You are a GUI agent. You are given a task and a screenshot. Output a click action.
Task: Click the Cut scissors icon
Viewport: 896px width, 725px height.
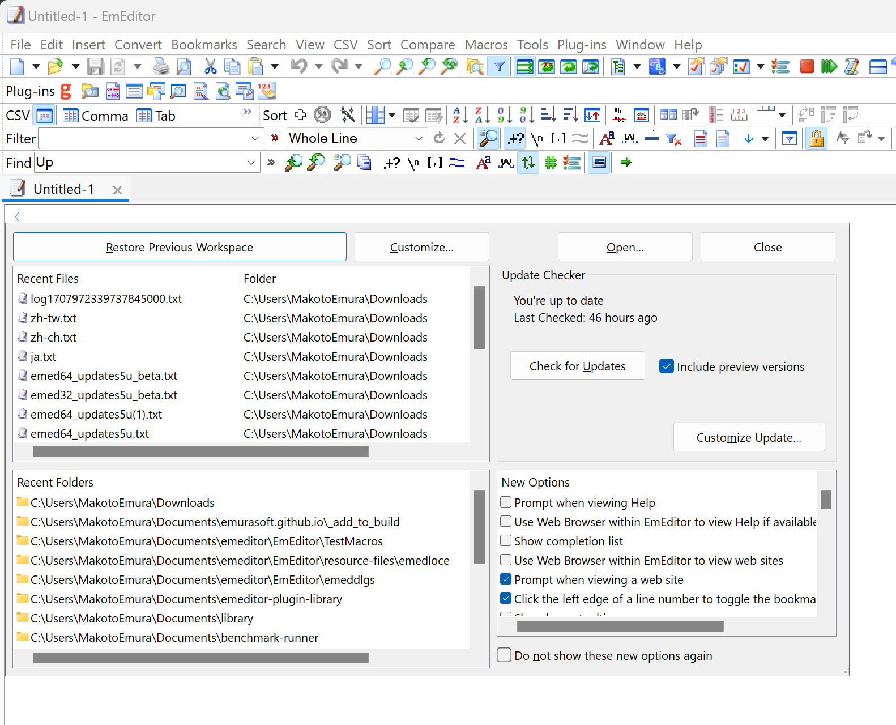click(x=210, y=67)
